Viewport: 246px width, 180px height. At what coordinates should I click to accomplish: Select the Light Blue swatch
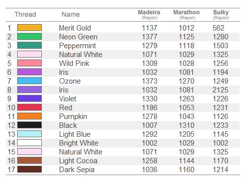coord(30,134)
